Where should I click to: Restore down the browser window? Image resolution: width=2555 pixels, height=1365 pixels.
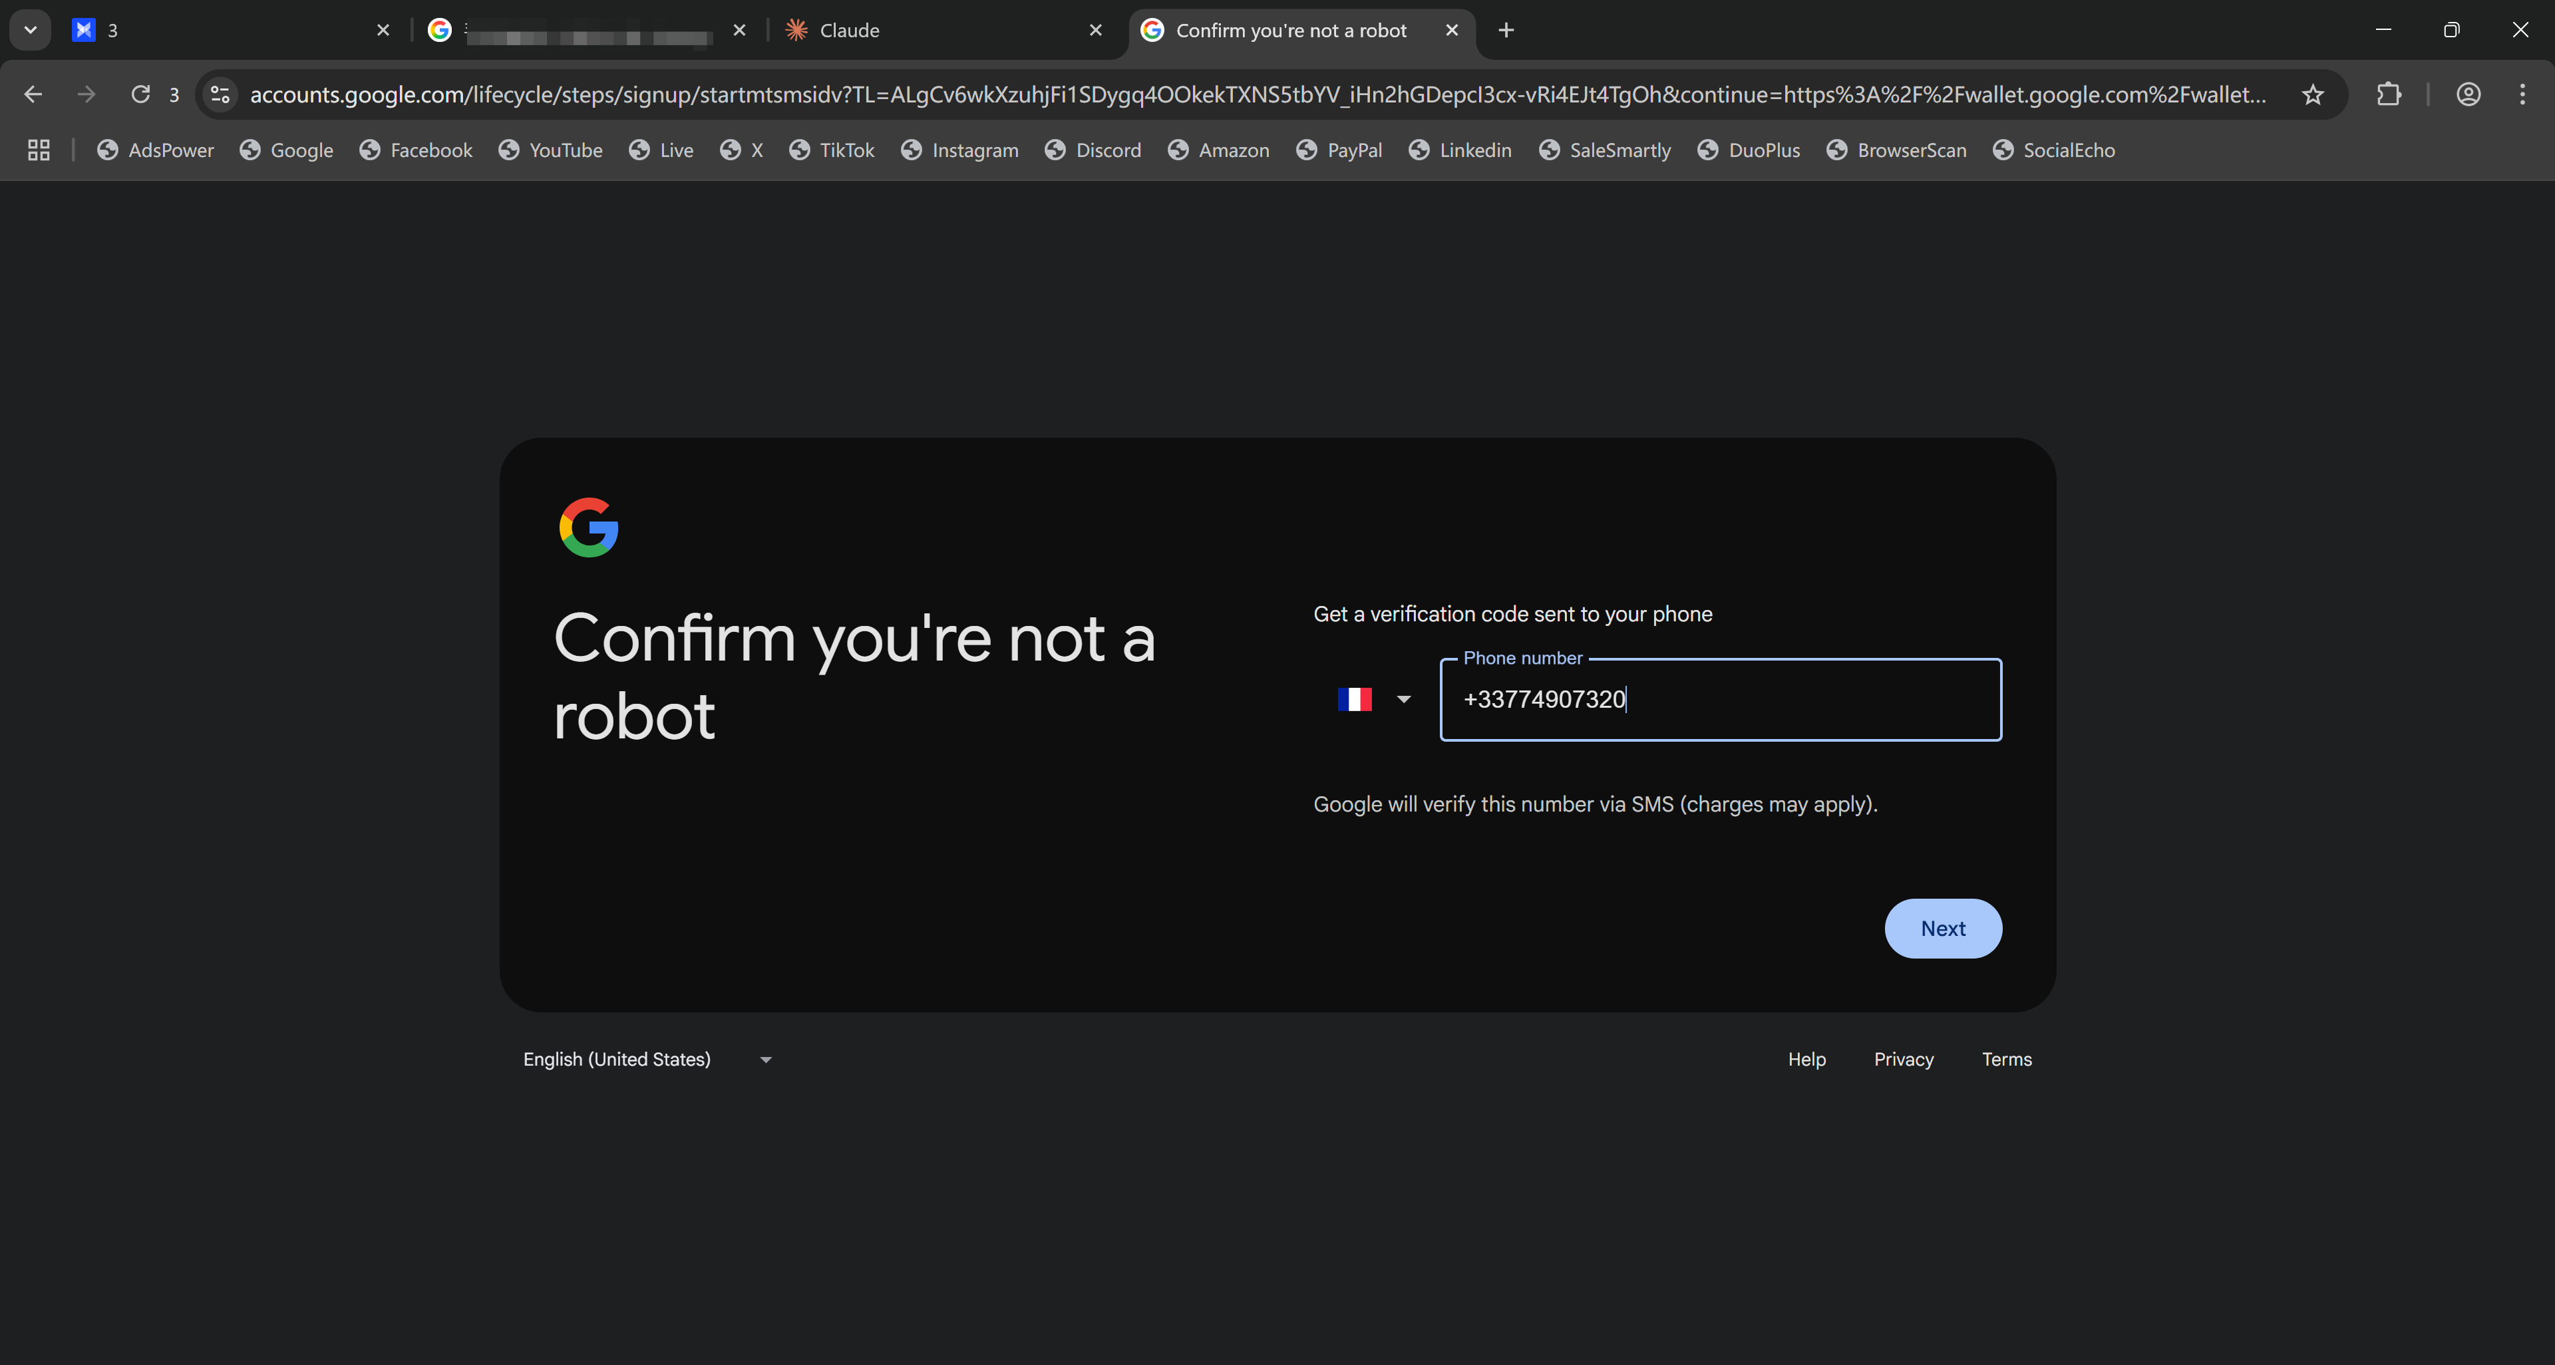(2452, 30)
